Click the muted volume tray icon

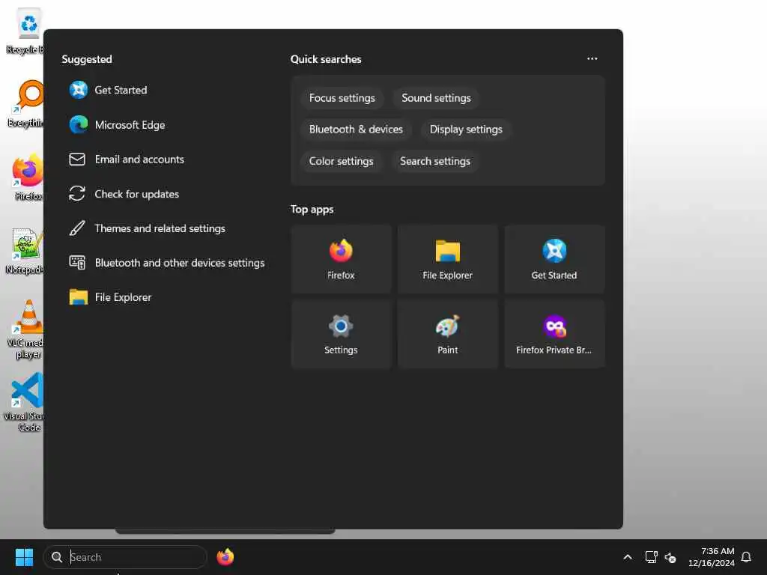(x=670, y=557)
